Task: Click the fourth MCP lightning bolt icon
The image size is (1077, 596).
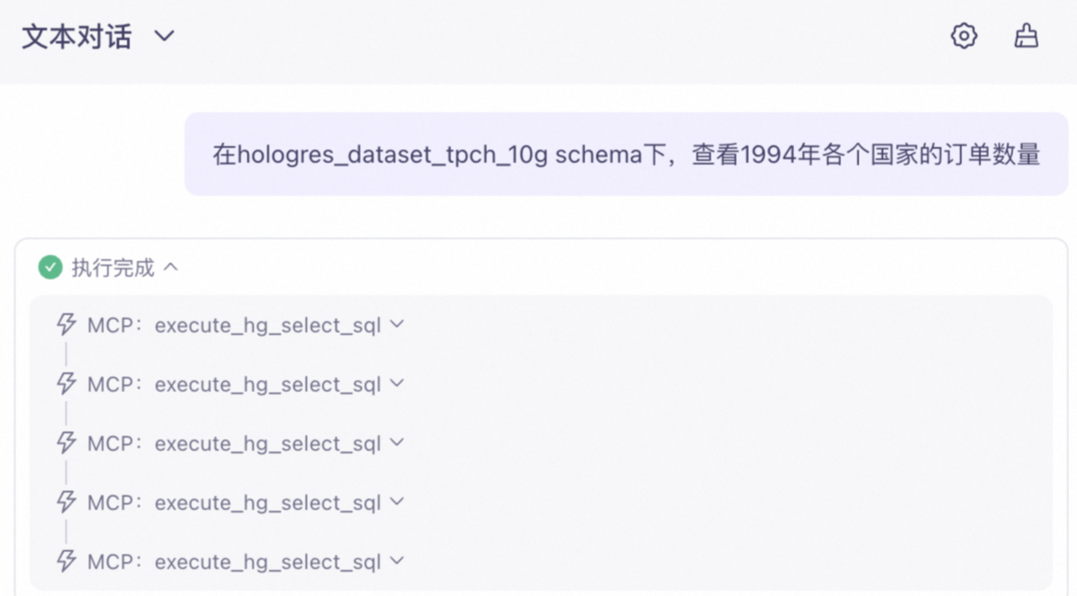Action: 66,502
